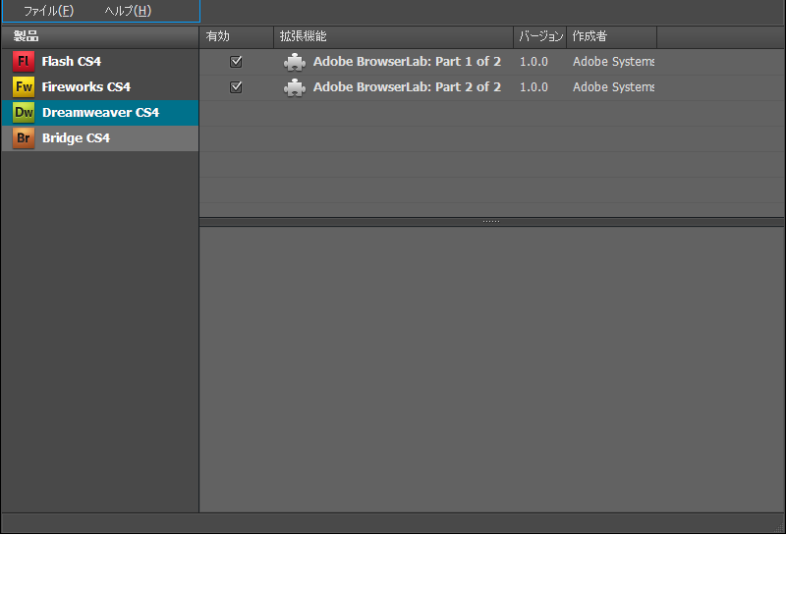
Task: Click the dotted pane splitter handle
Action: 490,221
